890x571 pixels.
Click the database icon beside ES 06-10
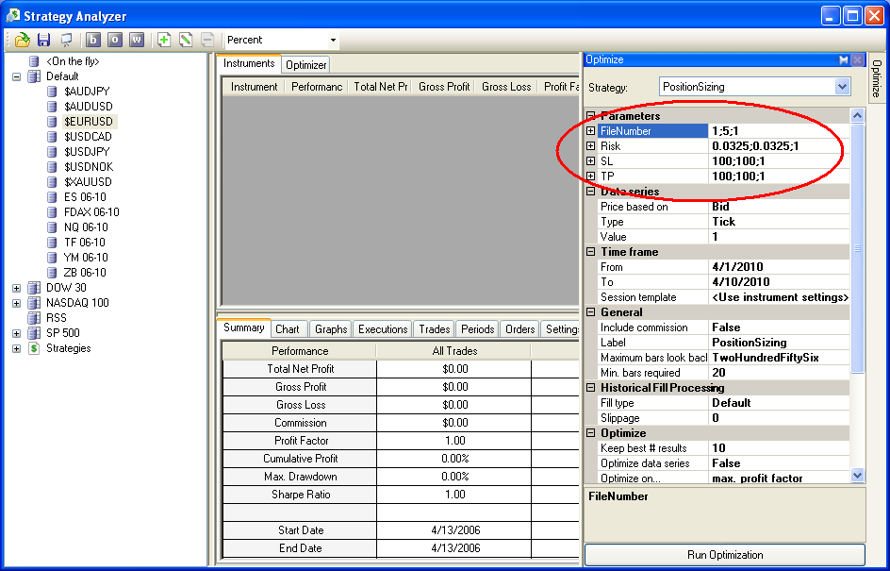52,197
